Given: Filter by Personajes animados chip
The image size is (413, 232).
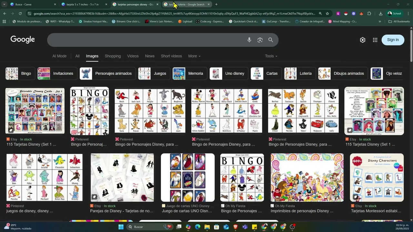Looking at the screenshot, I should [x=108, y=73].
